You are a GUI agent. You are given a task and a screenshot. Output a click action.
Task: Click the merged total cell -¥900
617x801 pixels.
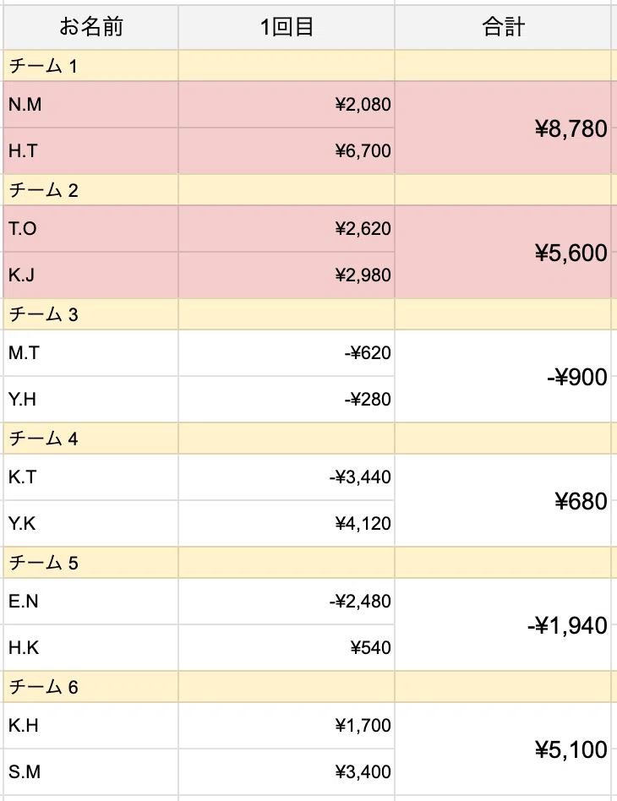(503, 376)
